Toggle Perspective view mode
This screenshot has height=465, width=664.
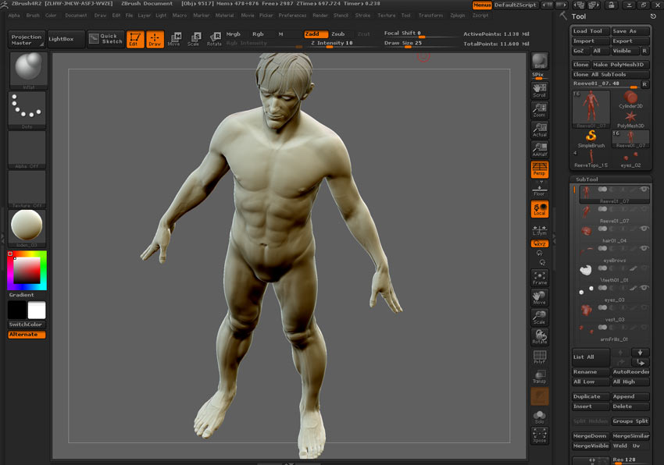click(540, 169)
